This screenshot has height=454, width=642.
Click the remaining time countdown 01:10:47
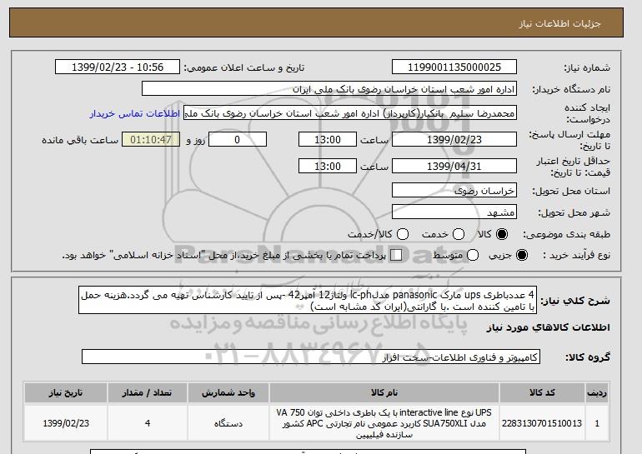[151, 139]
